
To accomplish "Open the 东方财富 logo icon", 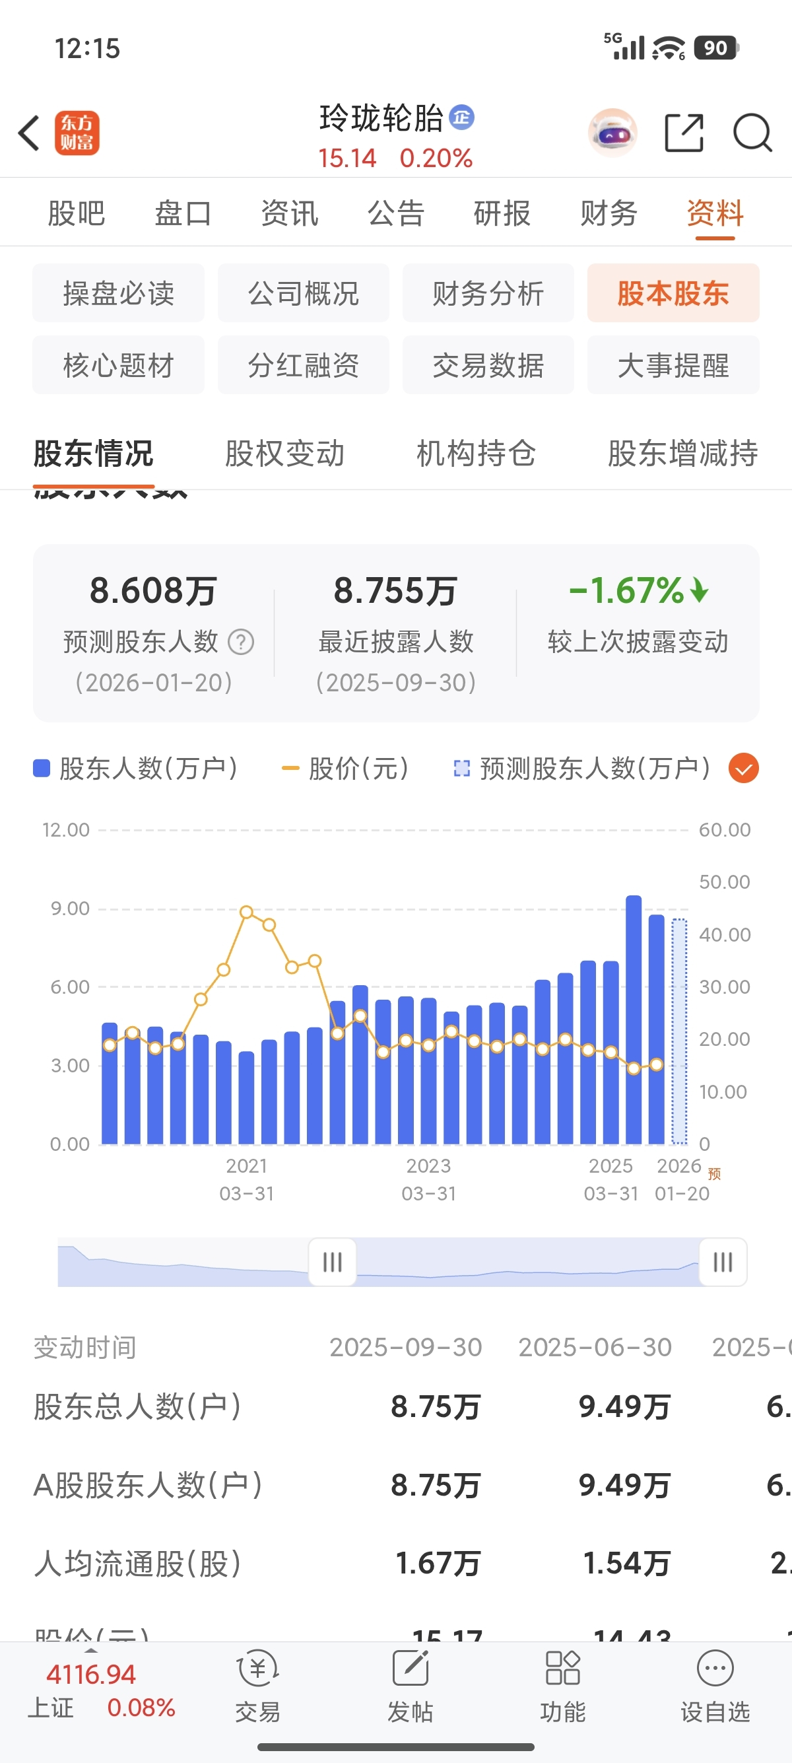I will coord(77,133).
